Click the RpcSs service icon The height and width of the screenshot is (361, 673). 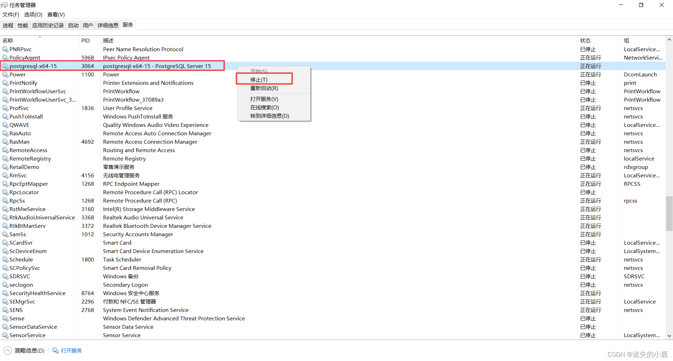click(5, 200)
